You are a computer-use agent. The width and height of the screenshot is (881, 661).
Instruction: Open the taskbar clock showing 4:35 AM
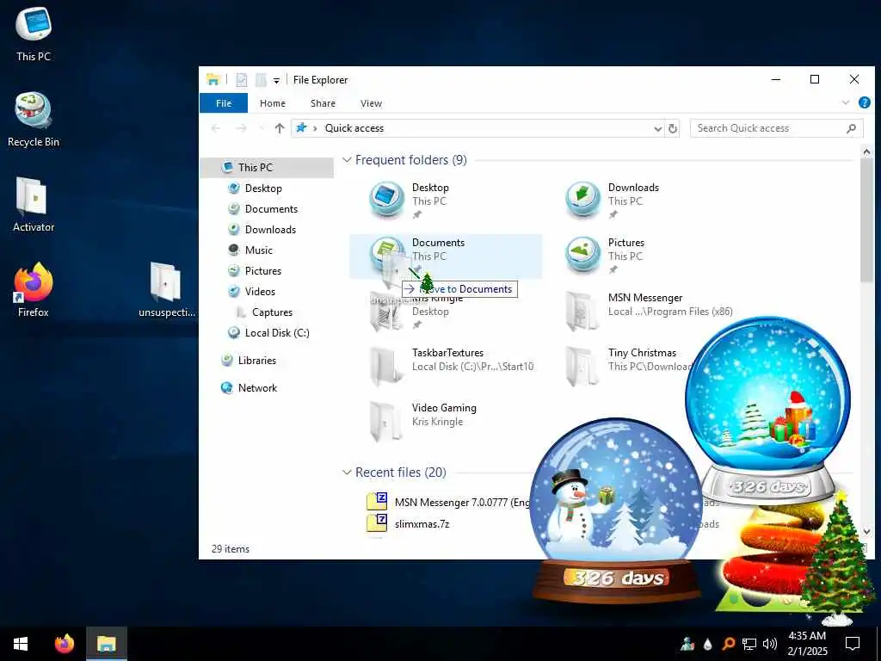point(807,644)
